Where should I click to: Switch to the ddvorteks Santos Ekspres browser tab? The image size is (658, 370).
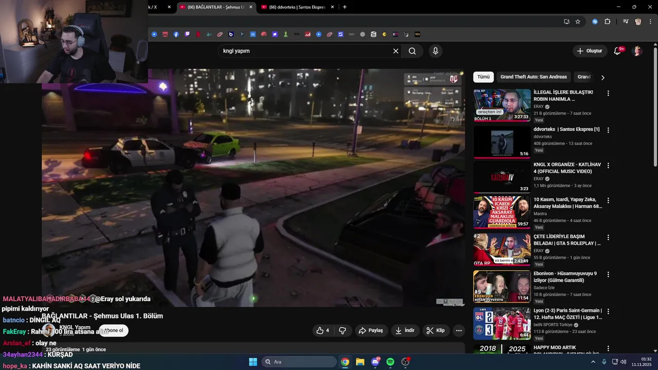[x=297, y=7]
